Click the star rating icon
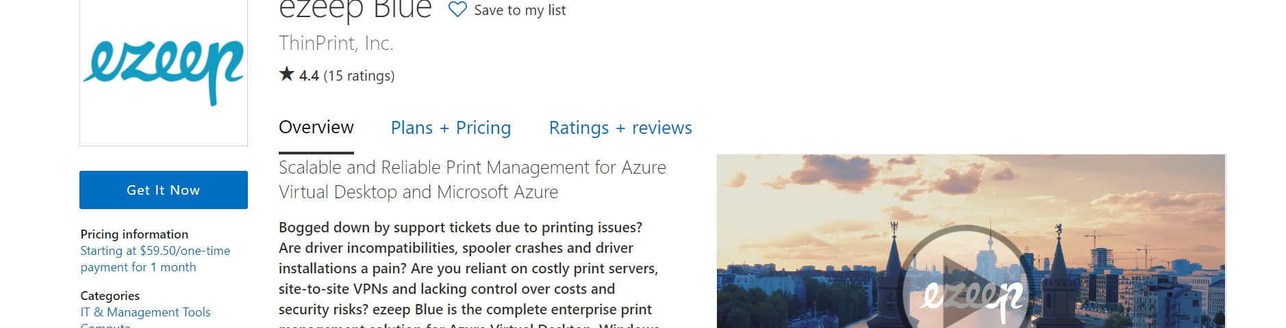Screen dimensions: 1286x328 click(x=286, y=74)
